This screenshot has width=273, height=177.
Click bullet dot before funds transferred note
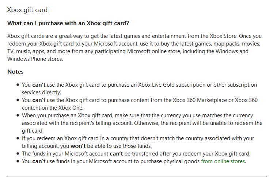[18, 154]
